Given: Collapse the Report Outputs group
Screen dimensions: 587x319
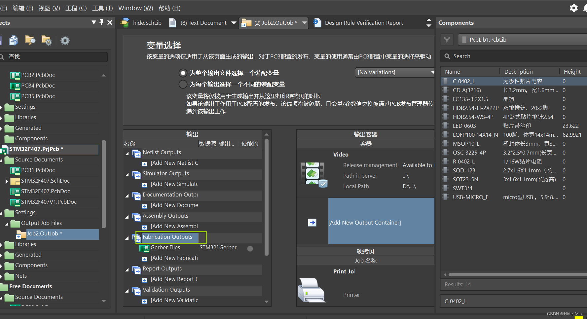Looking at the screenshot, I should (x=127, y=270).
